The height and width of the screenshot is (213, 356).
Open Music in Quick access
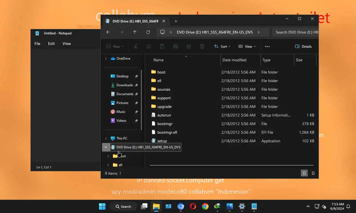(x=121, y=112)
